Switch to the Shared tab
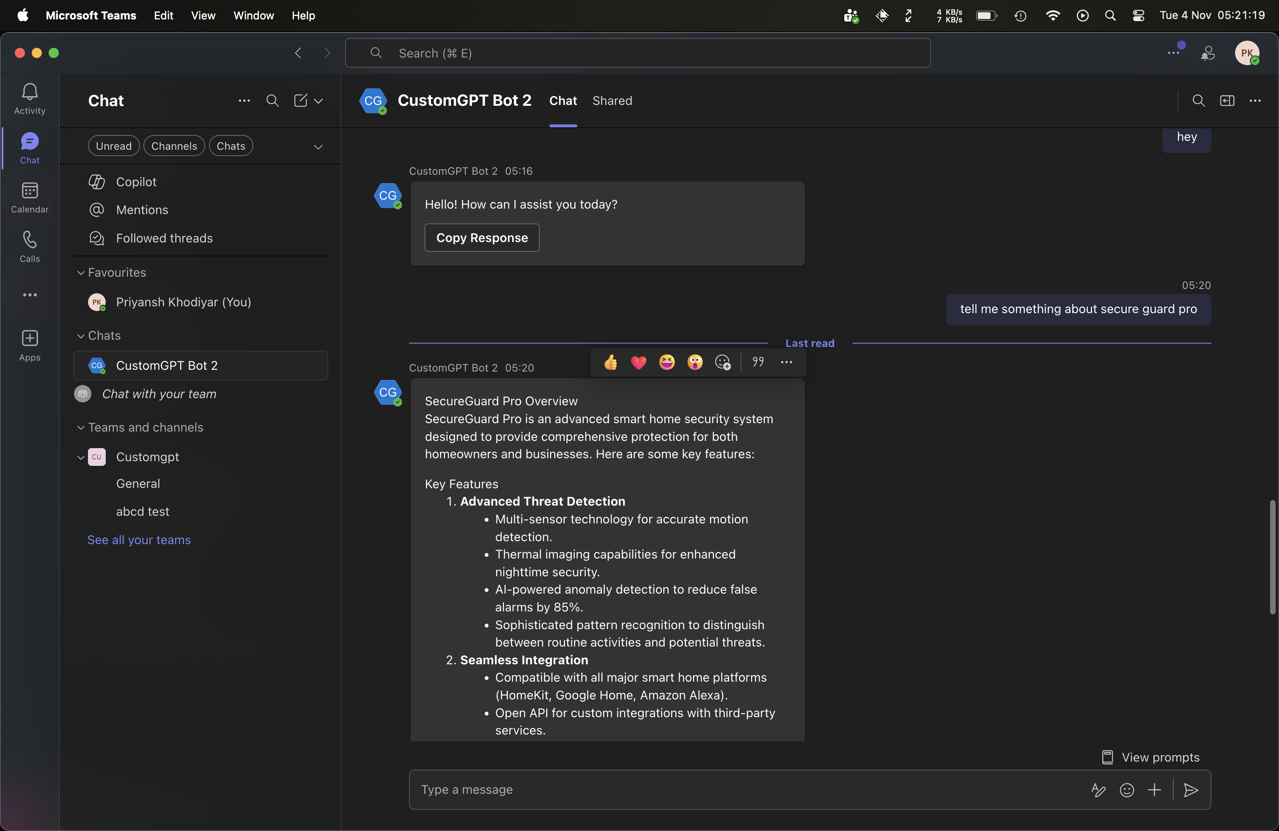Viewport: 1279px width, 831px height. (x=612, y=101)
